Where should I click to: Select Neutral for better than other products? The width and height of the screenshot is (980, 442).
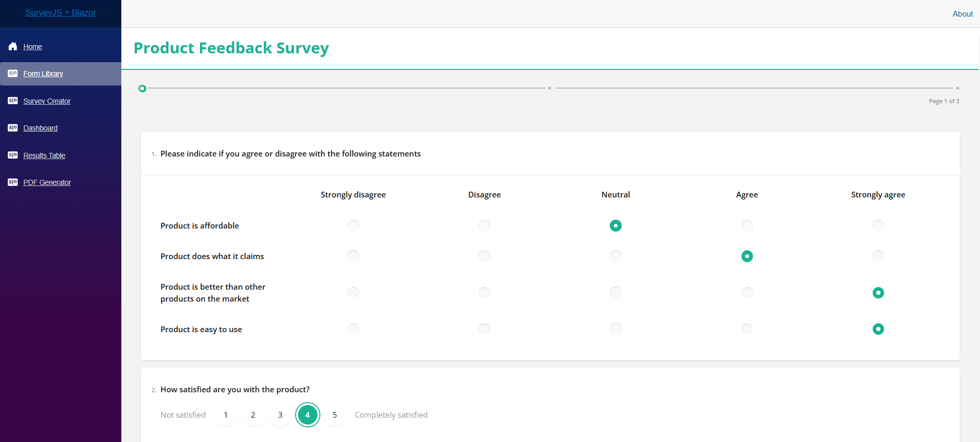coord(615,293)
